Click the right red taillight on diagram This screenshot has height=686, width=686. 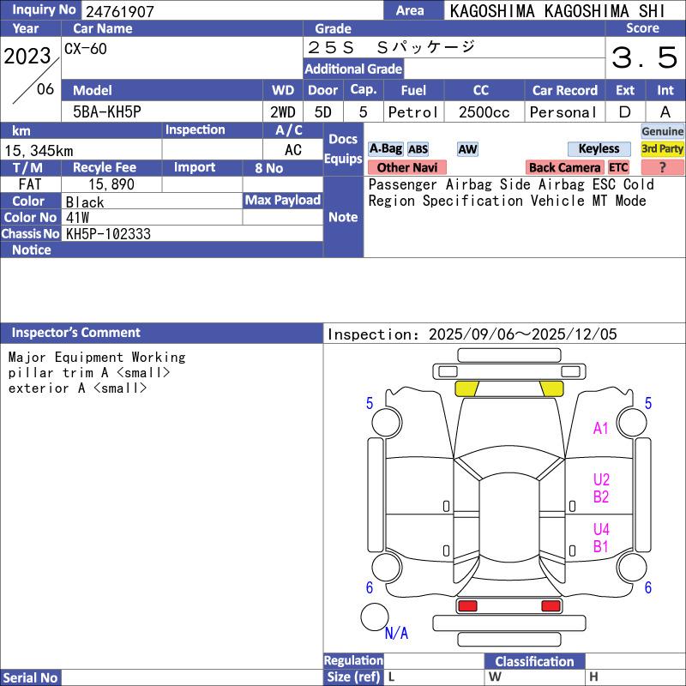(551, 606)
